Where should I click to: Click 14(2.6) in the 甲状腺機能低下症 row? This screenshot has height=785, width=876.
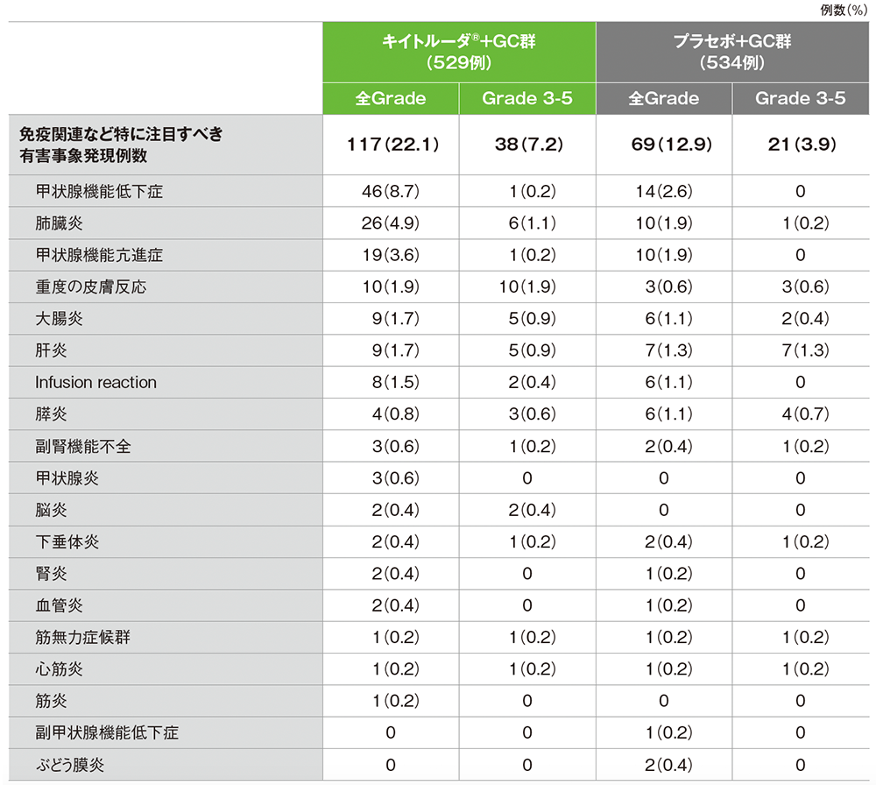pyautogui.click(x=664, y=192)
